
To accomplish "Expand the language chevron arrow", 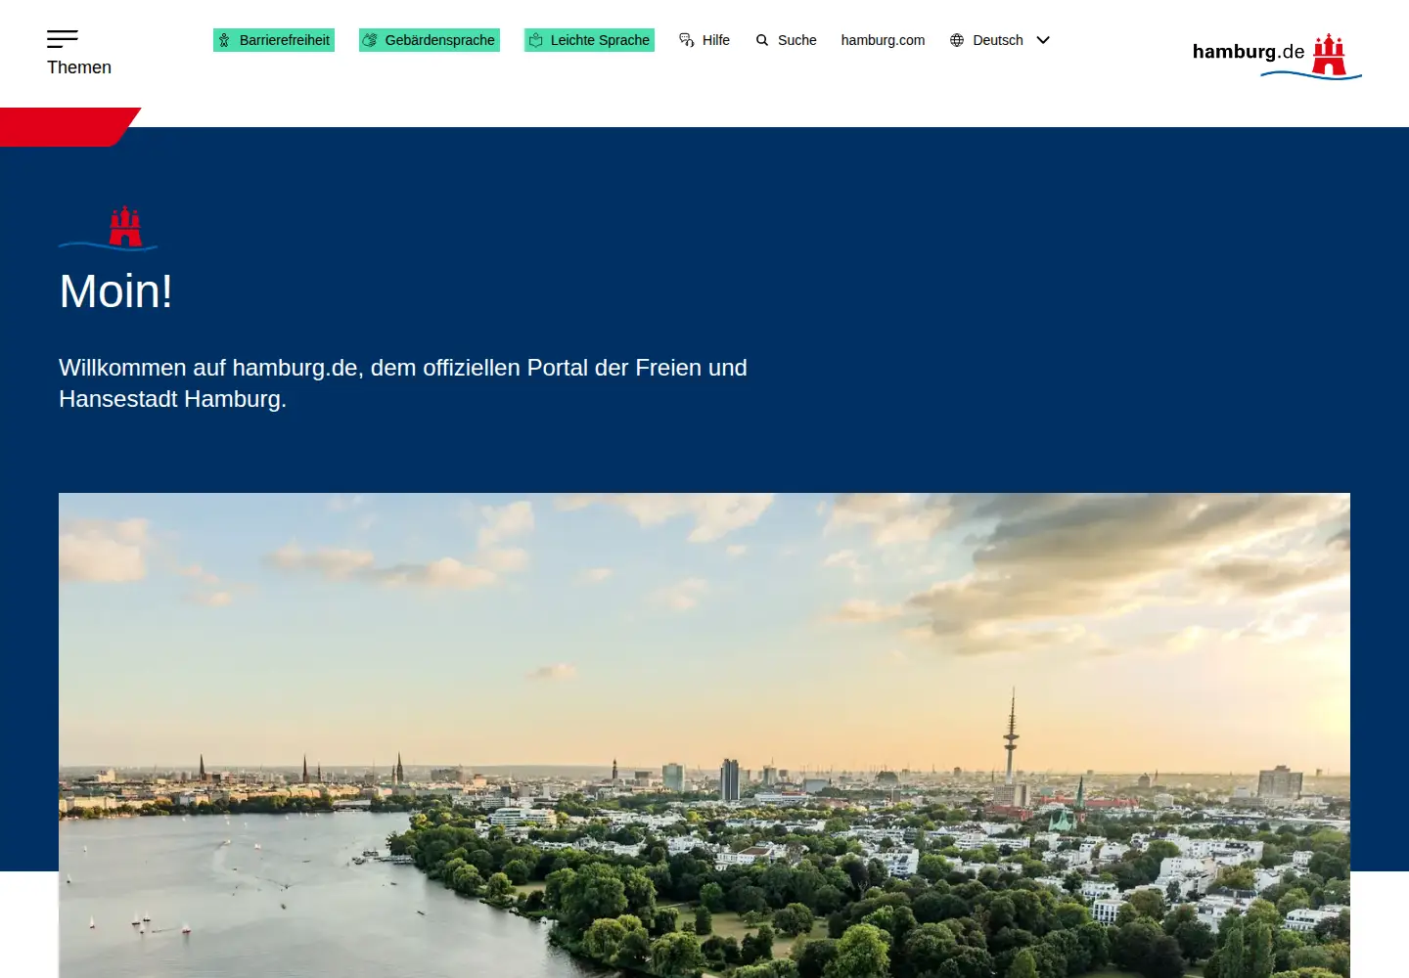I will (x=1043, y=40).
